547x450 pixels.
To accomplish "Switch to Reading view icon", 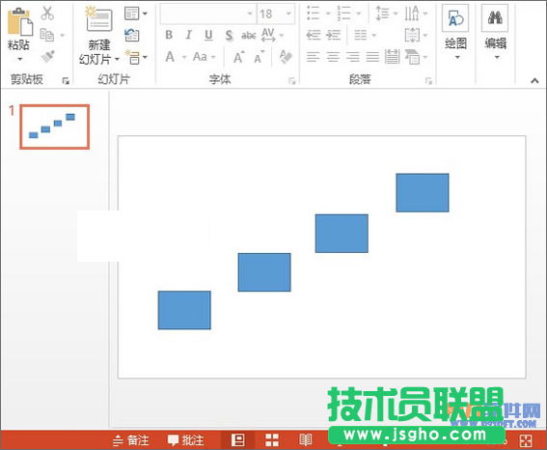I will (x=306, y=440).
